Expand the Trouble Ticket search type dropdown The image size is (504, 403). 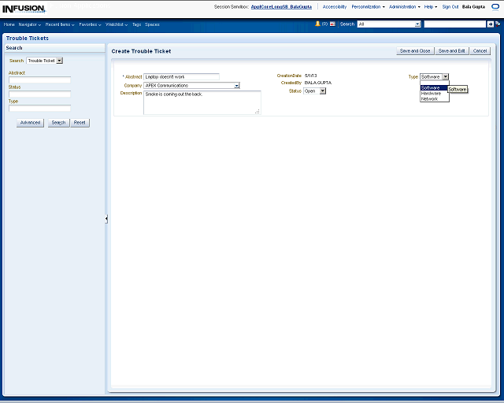tap(60, 61)
